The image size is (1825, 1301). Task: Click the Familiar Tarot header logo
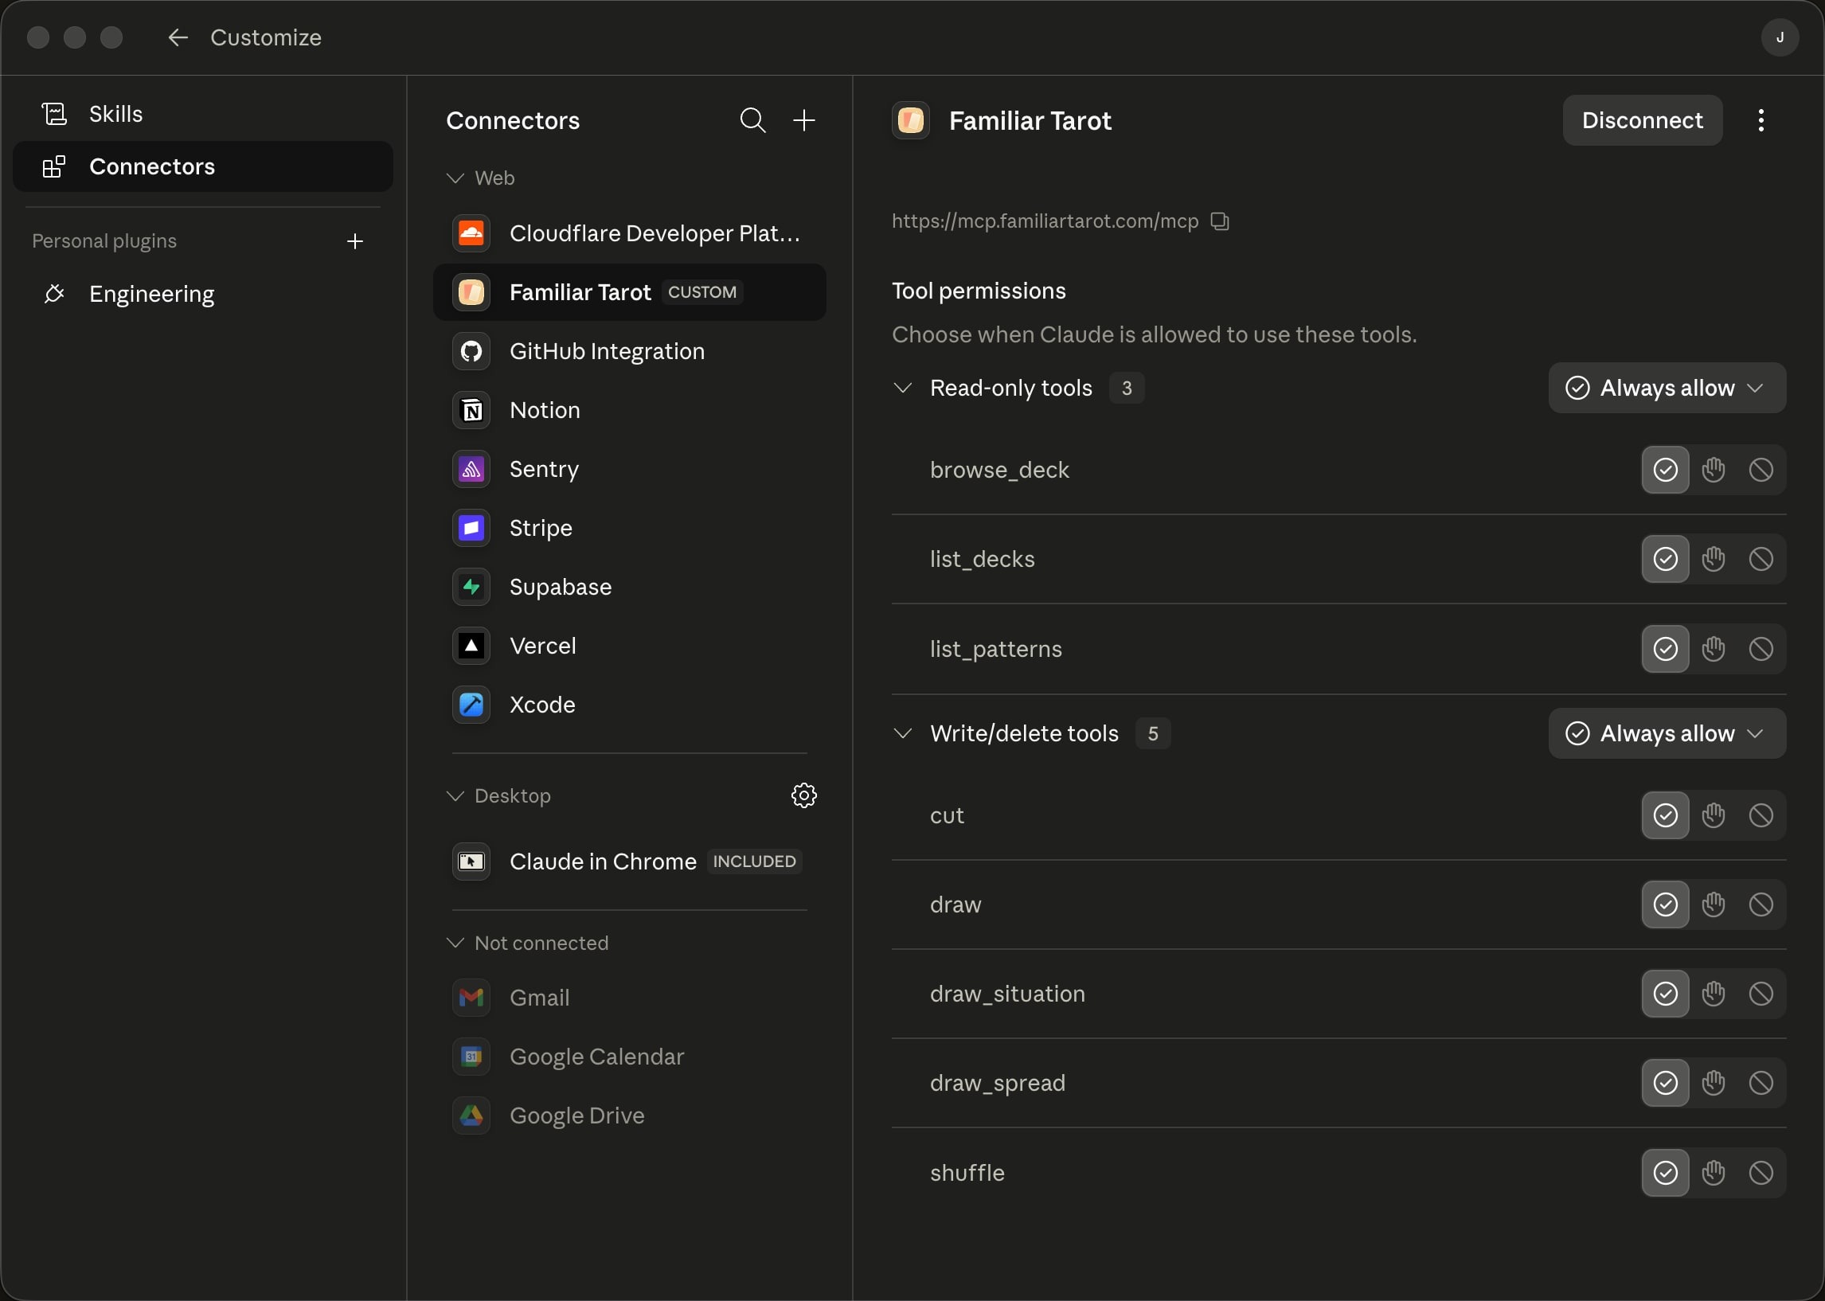(911, 120)
